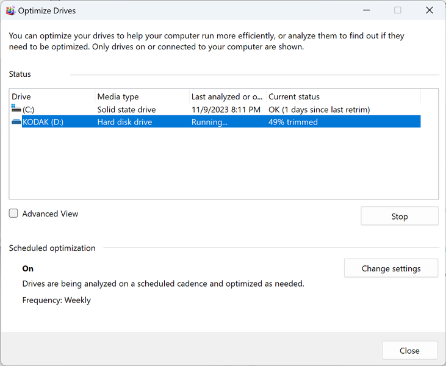Click the Running... status for KODAK drive

[x=209, y=122]
